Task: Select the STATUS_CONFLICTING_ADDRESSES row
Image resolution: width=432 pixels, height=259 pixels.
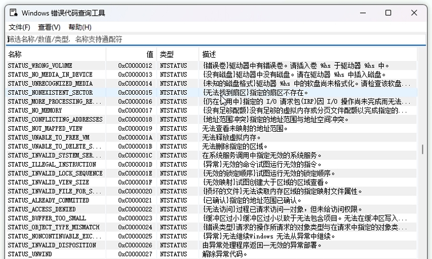Action: pos(211,119)
